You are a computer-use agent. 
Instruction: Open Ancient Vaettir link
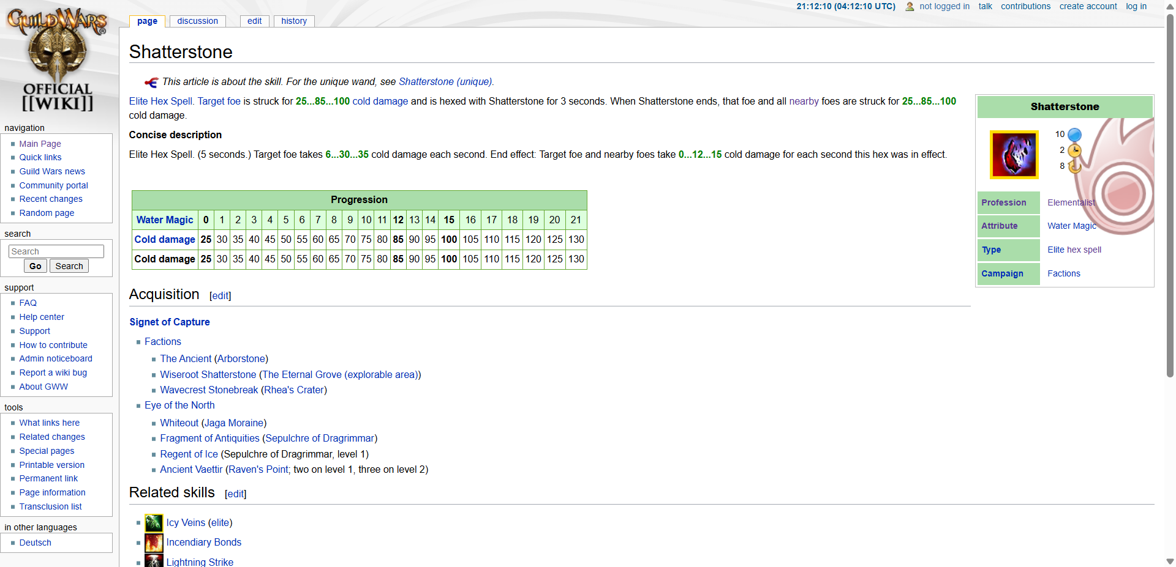(x=191, y=470)
